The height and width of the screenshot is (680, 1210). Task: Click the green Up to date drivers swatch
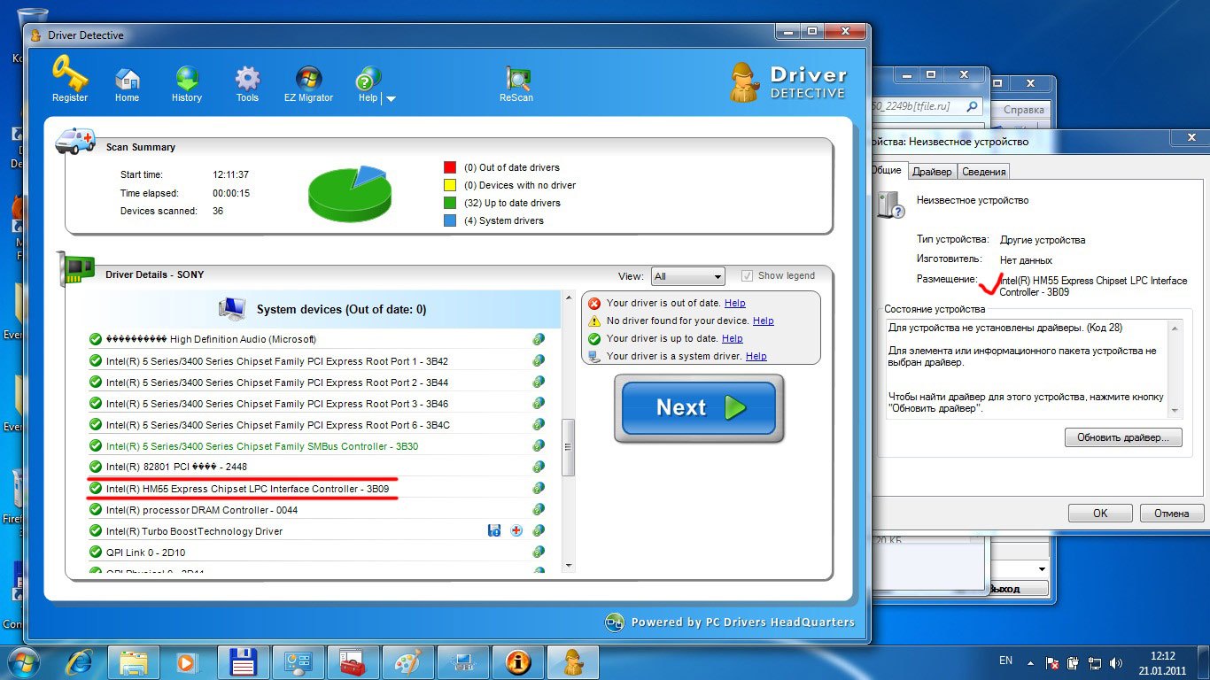[450, 203]
